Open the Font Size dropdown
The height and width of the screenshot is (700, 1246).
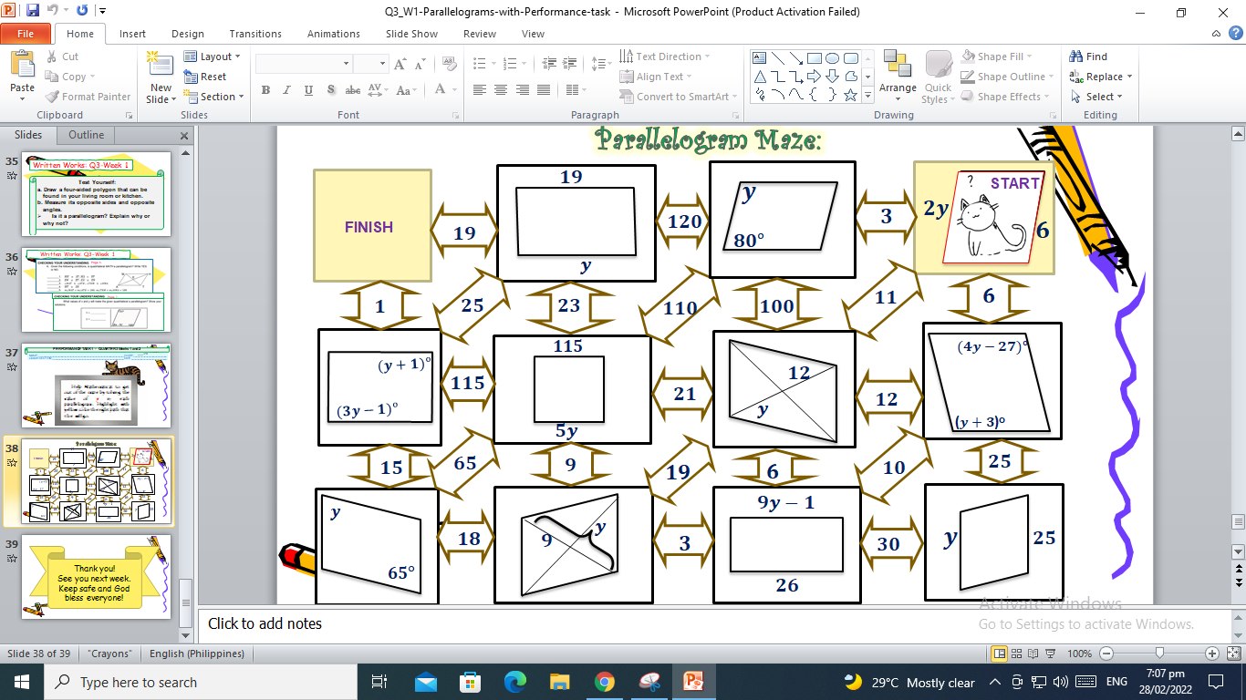(383, 63)
